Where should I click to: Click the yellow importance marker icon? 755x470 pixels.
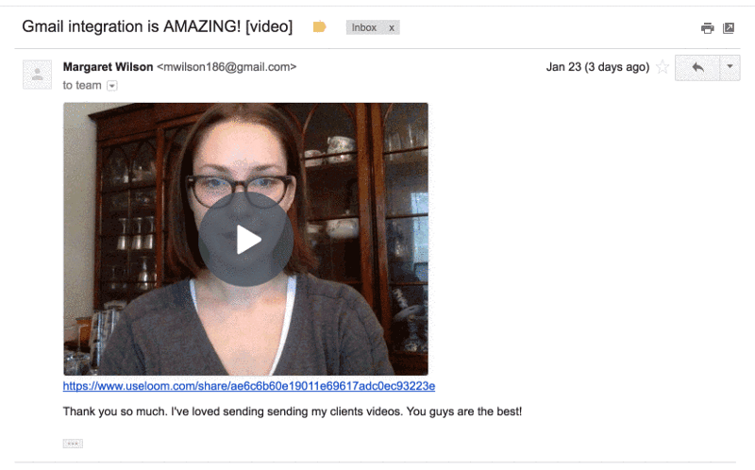[x=319, y=27]
